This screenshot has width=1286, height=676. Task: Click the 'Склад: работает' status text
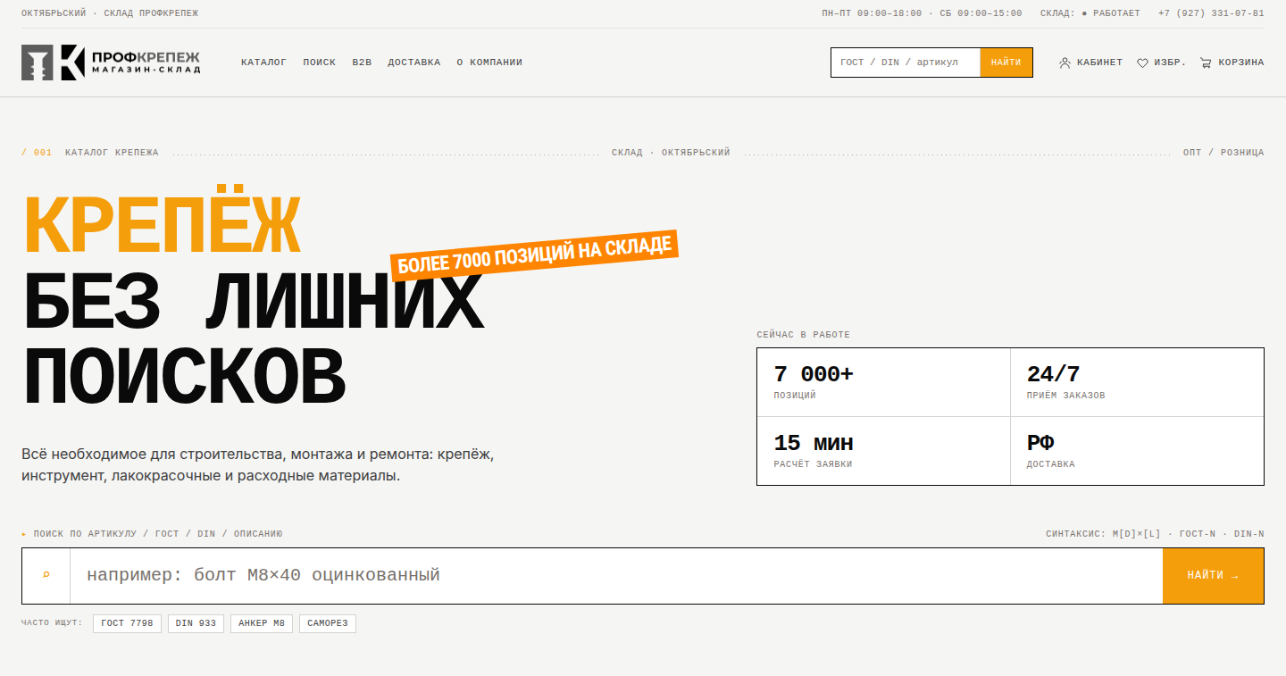(1090, 13)
